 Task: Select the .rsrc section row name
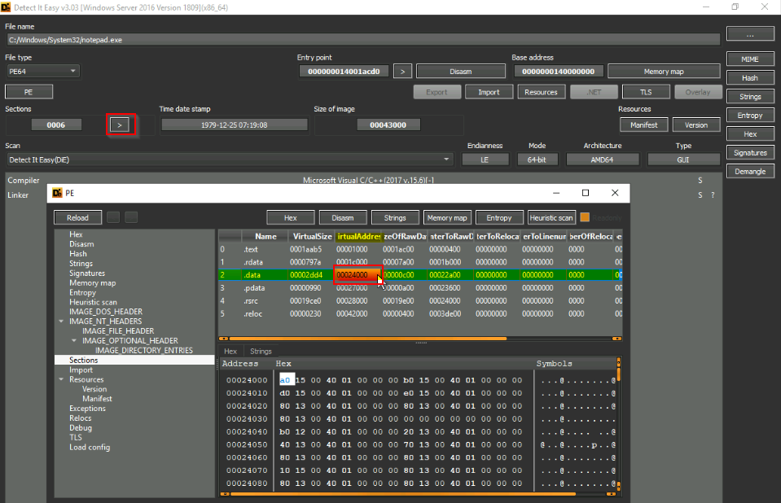tap(251, 301)
